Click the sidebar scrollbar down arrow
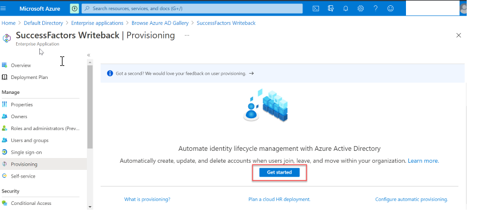The image size is (478, 218). [90, 207]
